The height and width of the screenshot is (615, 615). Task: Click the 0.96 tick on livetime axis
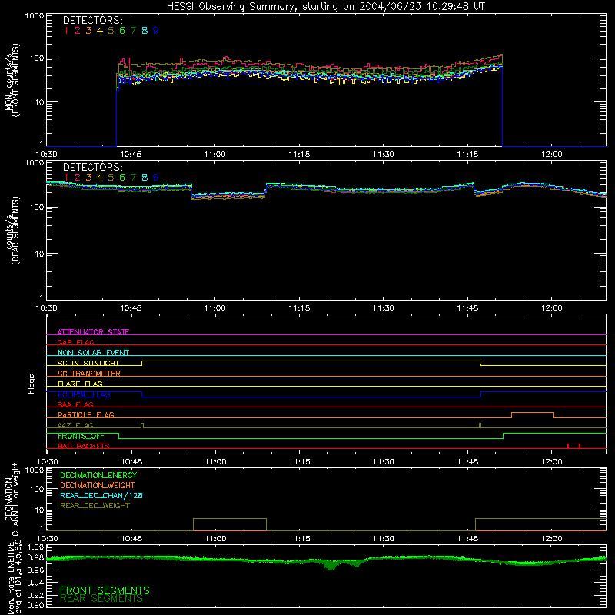(x=35, y=570)
